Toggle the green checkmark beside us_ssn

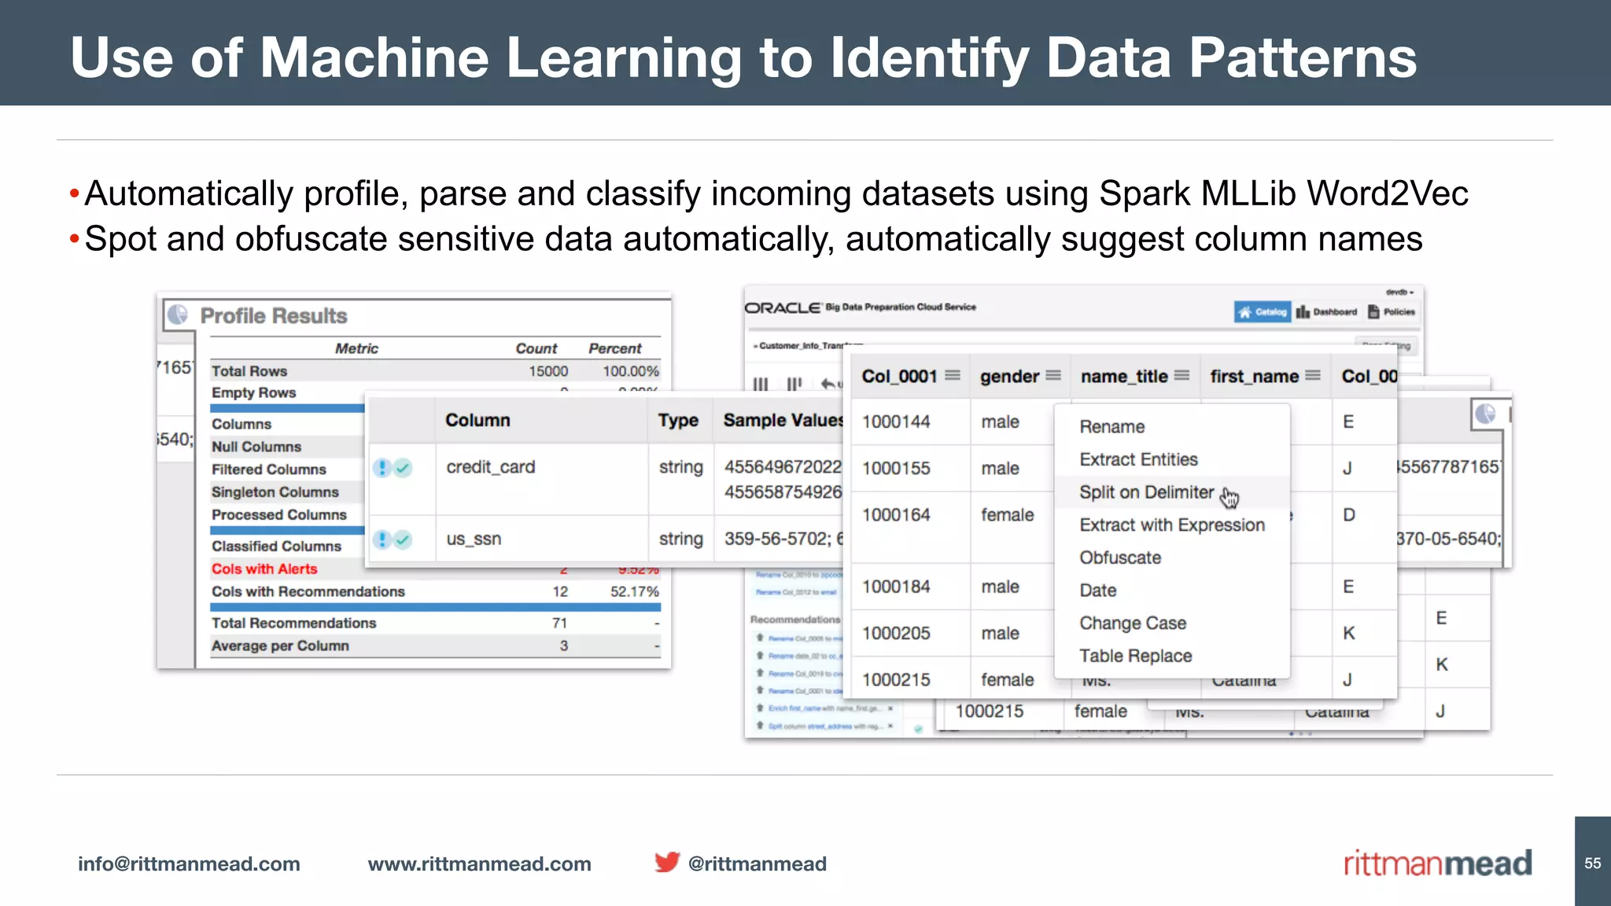[403, 540]
